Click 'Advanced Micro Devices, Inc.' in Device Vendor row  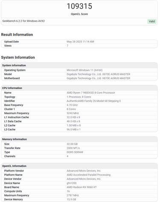click(x=84, y=179)
